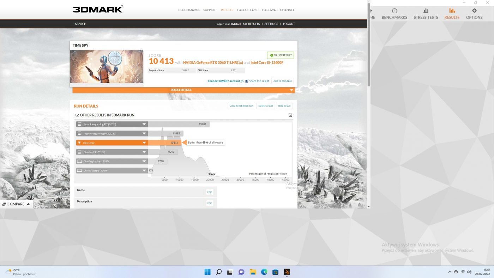Click the Time Spy benchmark thumbnail
Image resolution: width=494 pixels, height=278 pixels.
click(107, 67)
